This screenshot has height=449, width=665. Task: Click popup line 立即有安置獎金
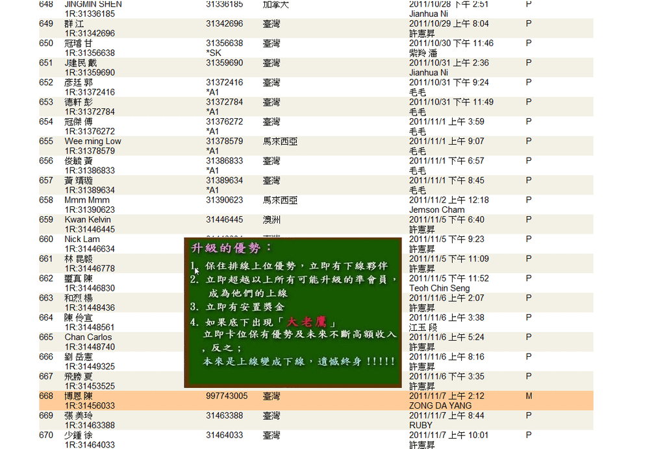245,307
